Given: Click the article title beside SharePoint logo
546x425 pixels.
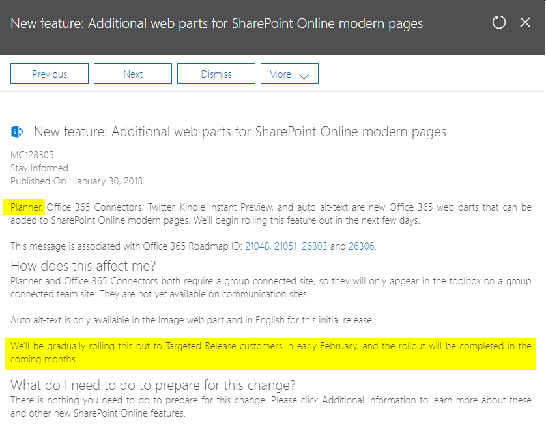Looking at the screenshot, I should coord(240,132).
